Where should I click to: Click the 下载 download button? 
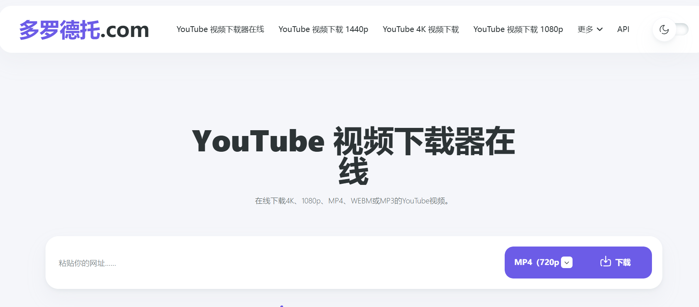pyautogui.click(x=615, y=262)
